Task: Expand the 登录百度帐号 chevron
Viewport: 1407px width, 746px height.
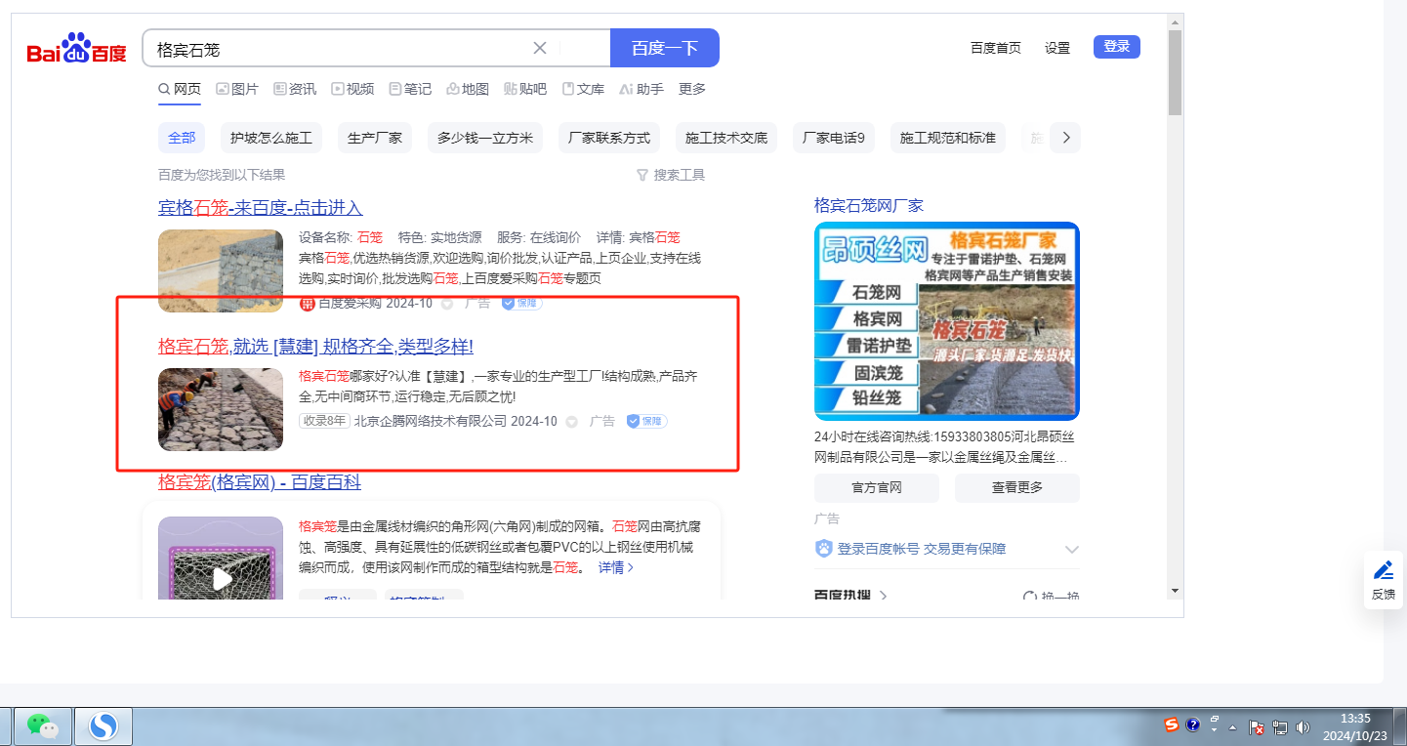Action: click(x=1071, y=549)
